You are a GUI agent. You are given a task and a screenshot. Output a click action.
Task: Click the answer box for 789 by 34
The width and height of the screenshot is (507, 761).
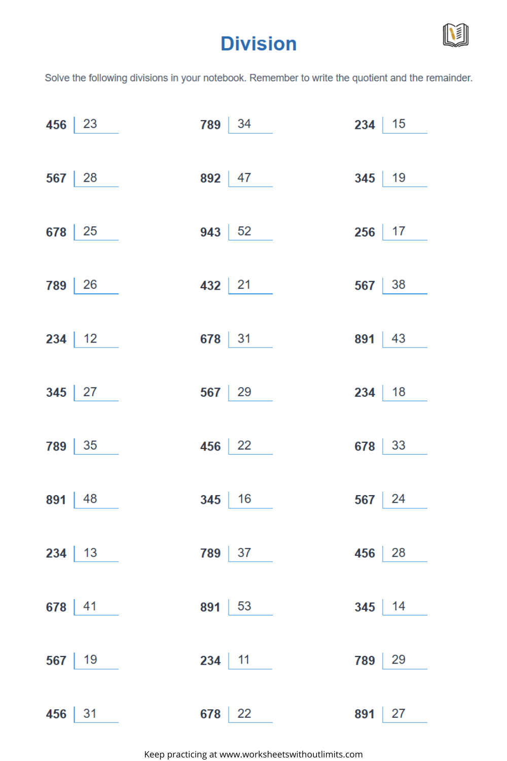coord(250,125)
